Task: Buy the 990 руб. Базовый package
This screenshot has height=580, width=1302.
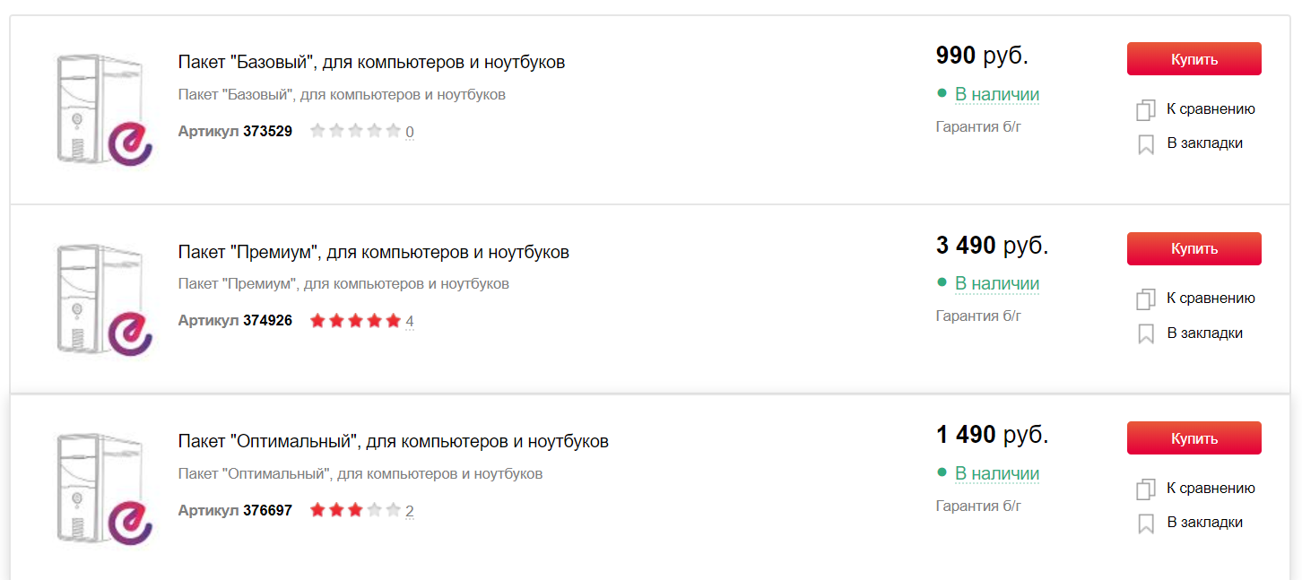Action: (1193, 59)
